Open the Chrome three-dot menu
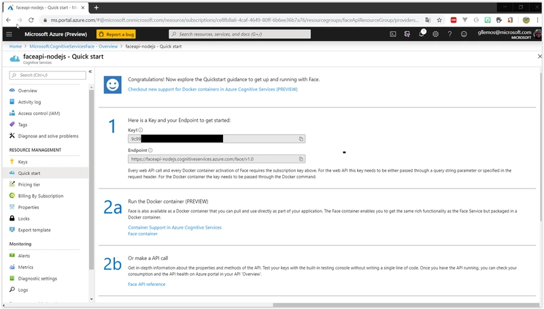The image size is (544, 309). pos(537,20)
